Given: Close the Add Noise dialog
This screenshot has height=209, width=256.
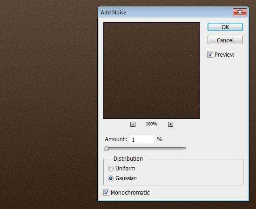Looking at the screenshot, I should [x=240, y=13].
